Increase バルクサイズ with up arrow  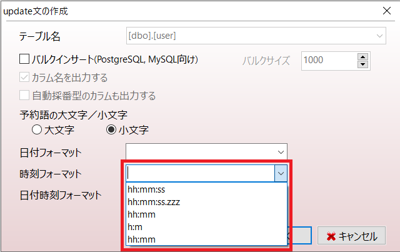pyautogui.click(x=362, y=57)
